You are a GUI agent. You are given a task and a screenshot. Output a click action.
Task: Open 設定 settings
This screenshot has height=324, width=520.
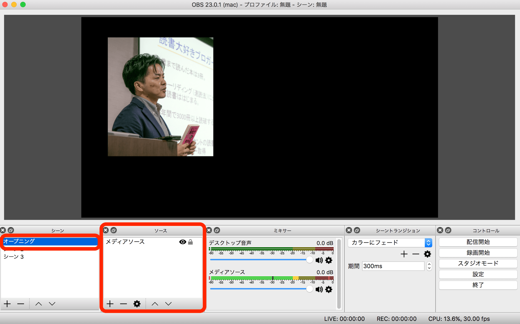coord(478,274)
